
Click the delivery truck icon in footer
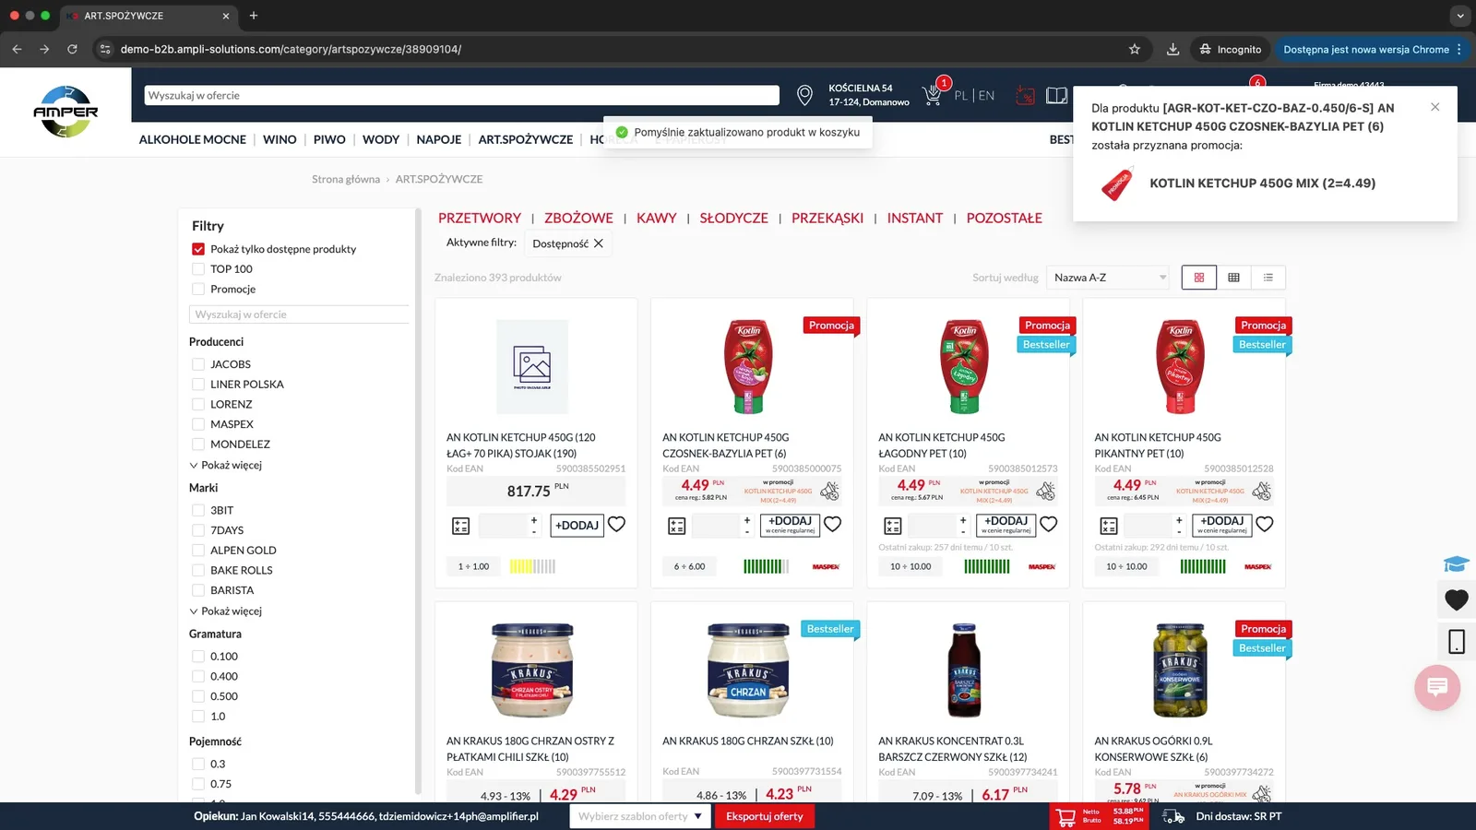(1173, 816)
